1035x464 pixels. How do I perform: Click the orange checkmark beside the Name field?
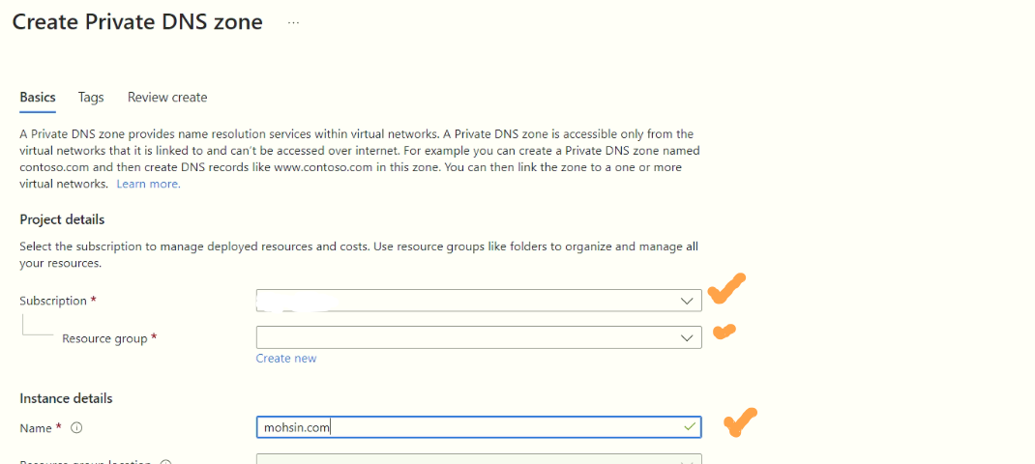(x=740, y=422)
